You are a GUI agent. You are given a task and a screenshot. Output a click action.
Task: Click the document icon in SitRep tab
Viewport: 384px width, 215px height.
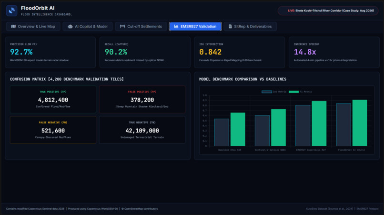(230, 27)
